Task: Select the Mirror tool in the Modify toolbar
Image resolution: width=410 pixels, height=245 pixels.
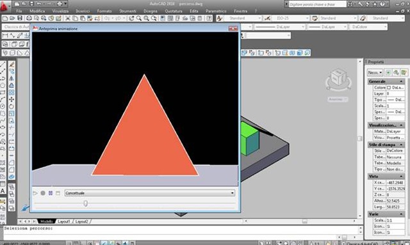Action: 12,78
